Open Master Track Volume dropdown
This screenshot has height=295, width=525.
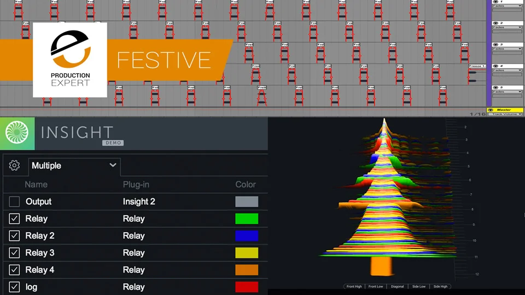[x=505, y=114]
